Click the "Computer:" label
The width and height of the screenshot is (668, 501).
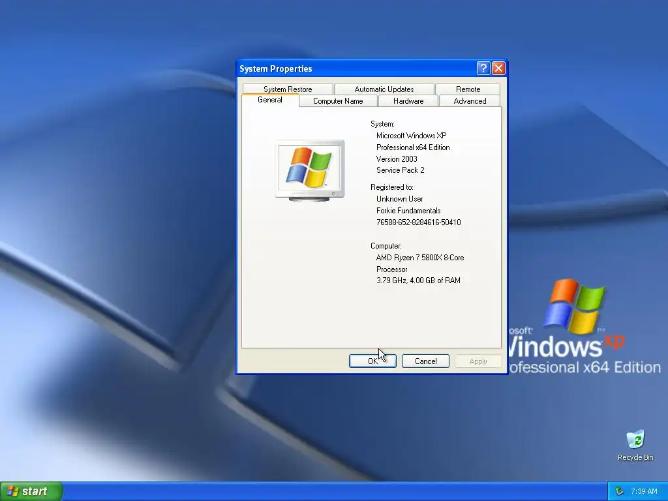[x=386, y=246]
